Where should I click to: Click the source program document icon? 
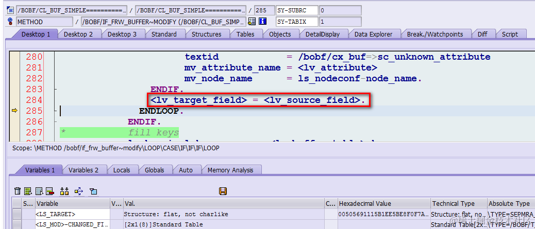tap(10, 10)
